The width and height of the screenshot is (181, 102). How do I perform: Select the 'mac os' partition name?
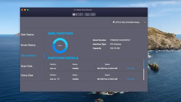point(53,68)
